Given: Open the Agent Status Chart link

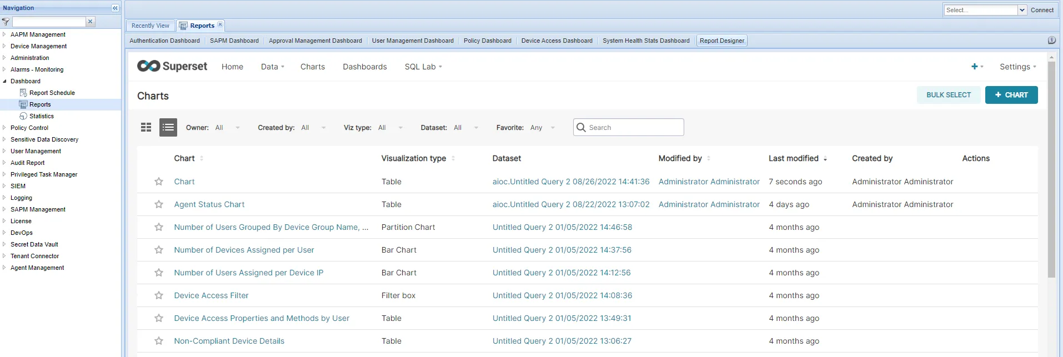Looking at the screenshot, I should pyautogui.click(x=209, y=204).
